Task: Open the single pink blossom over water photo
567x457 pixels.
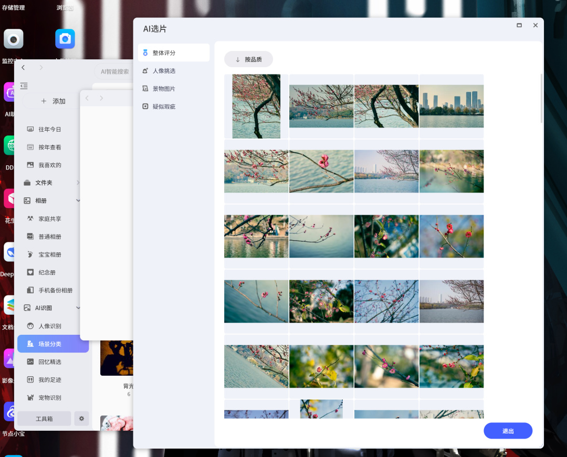Action: [x=321, y=171]
